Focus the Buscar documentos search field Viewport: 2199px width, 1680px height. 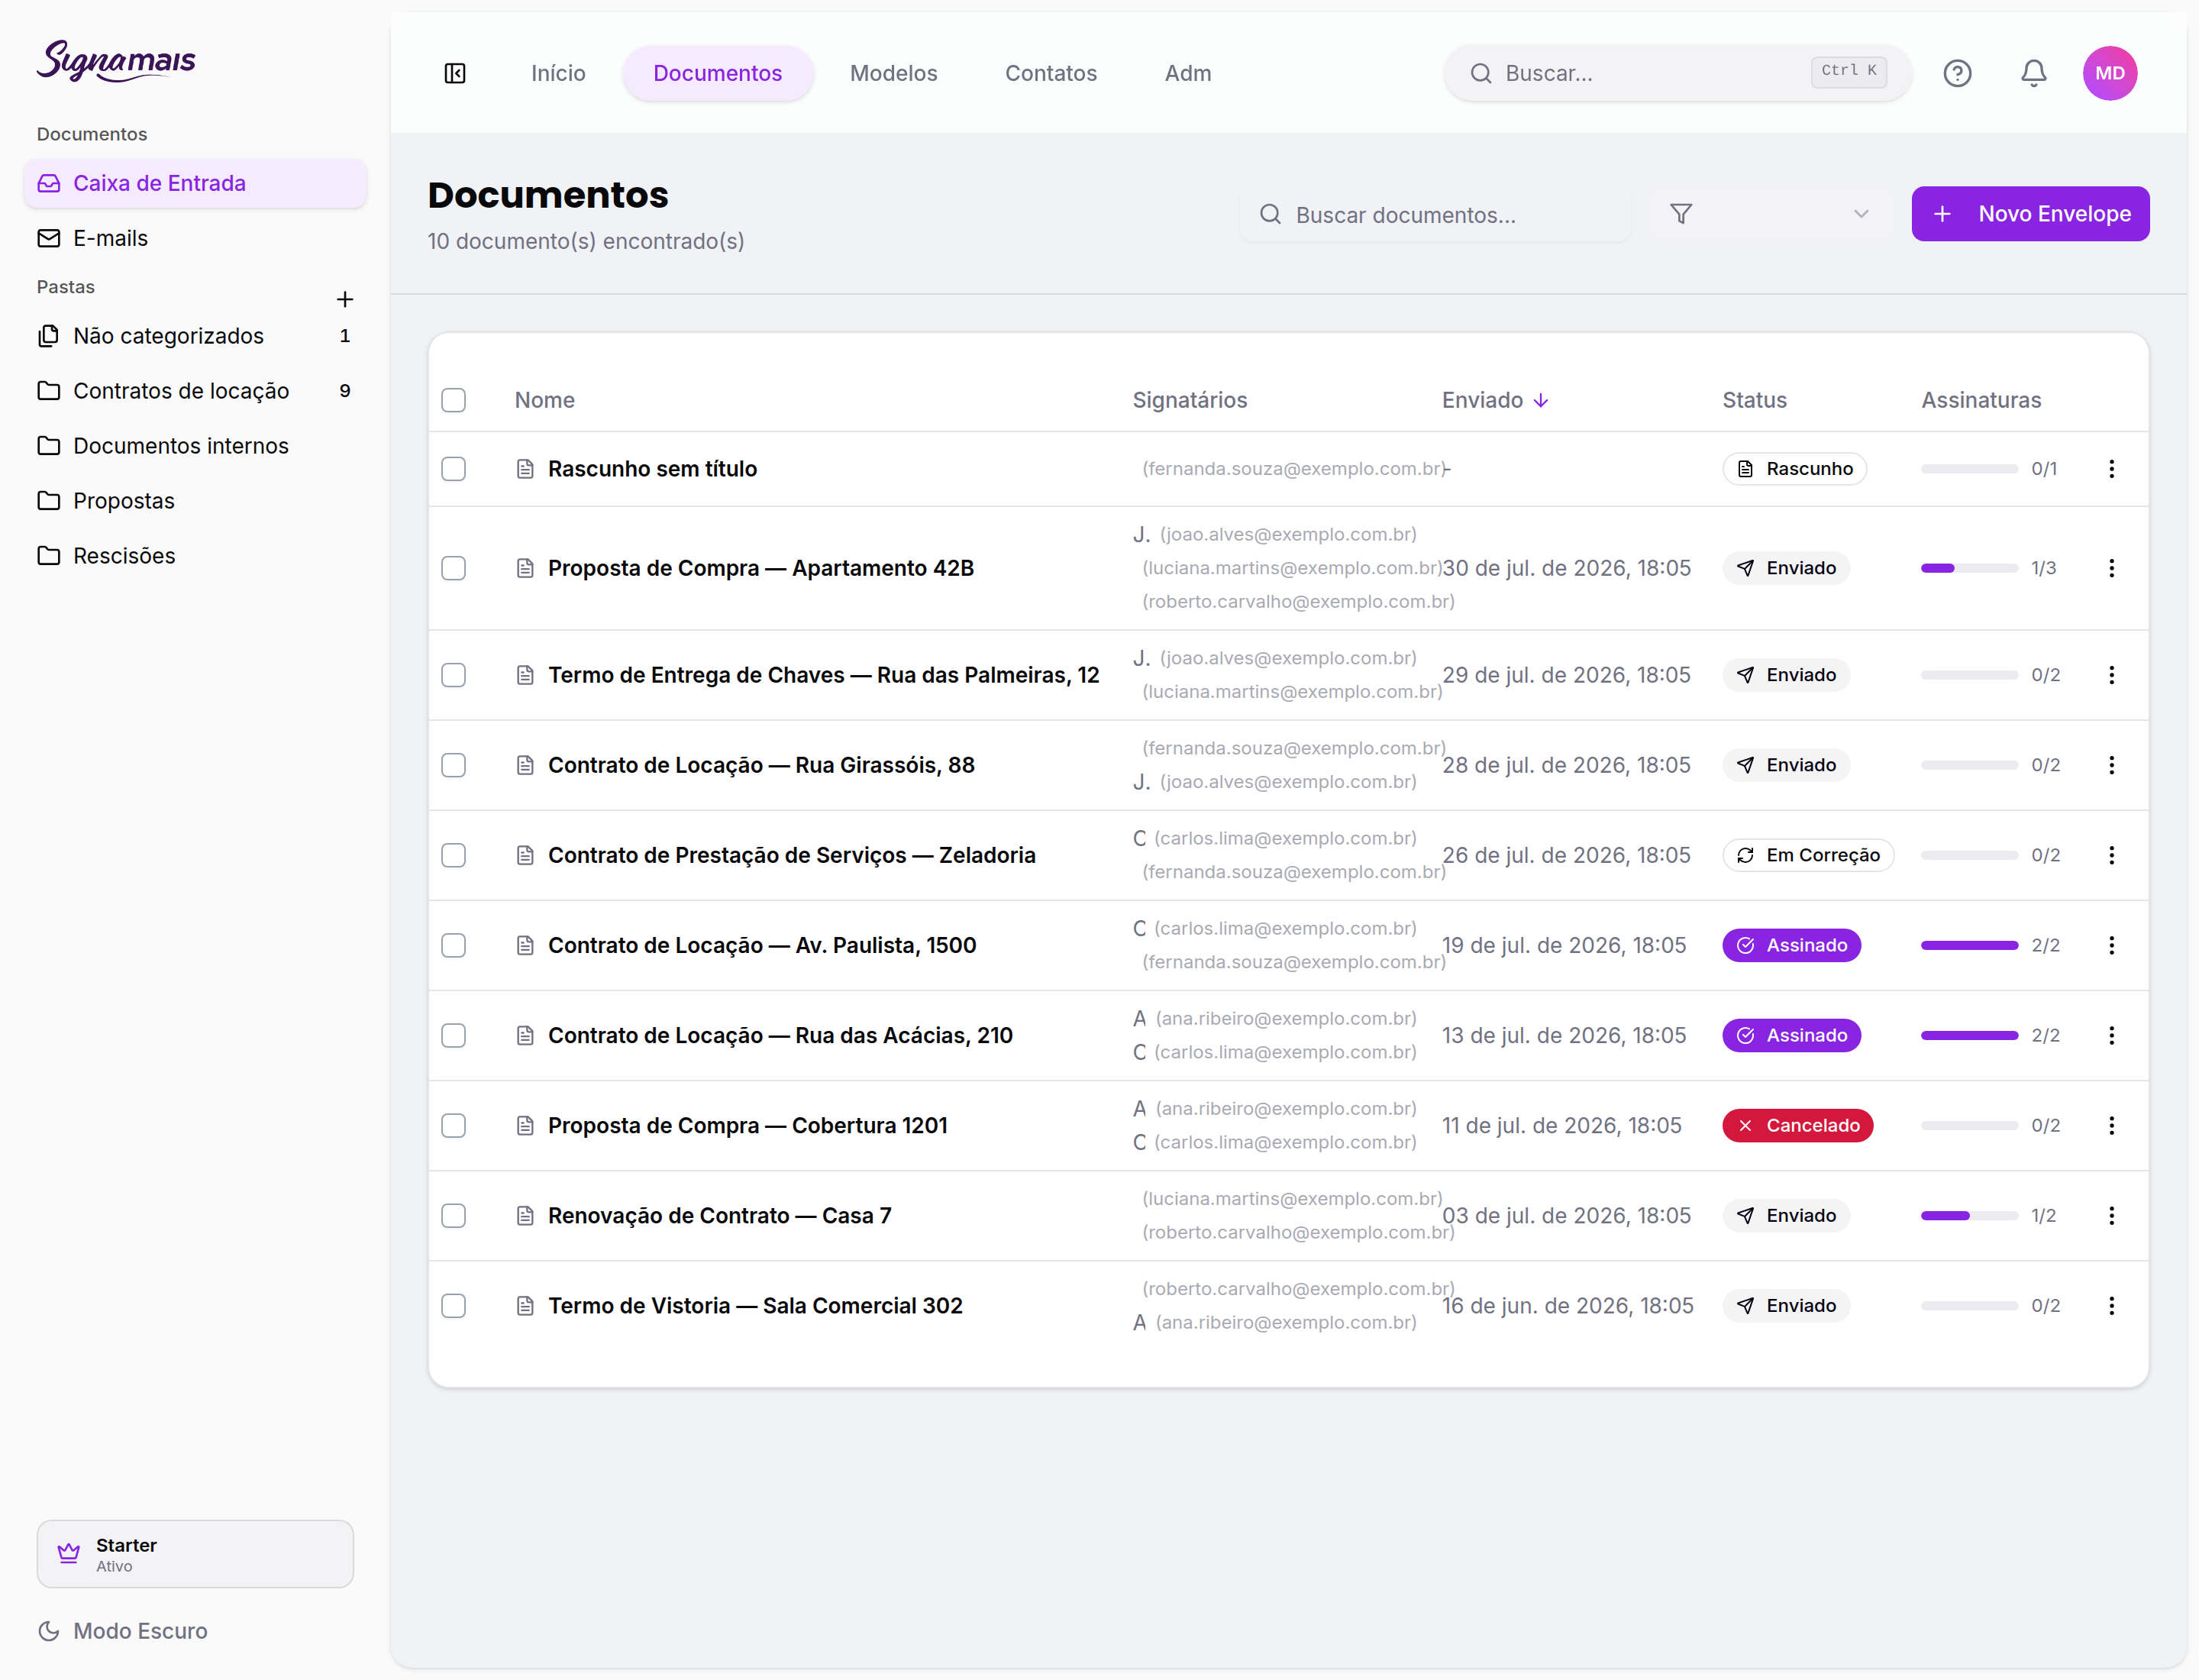[1435, 214]
